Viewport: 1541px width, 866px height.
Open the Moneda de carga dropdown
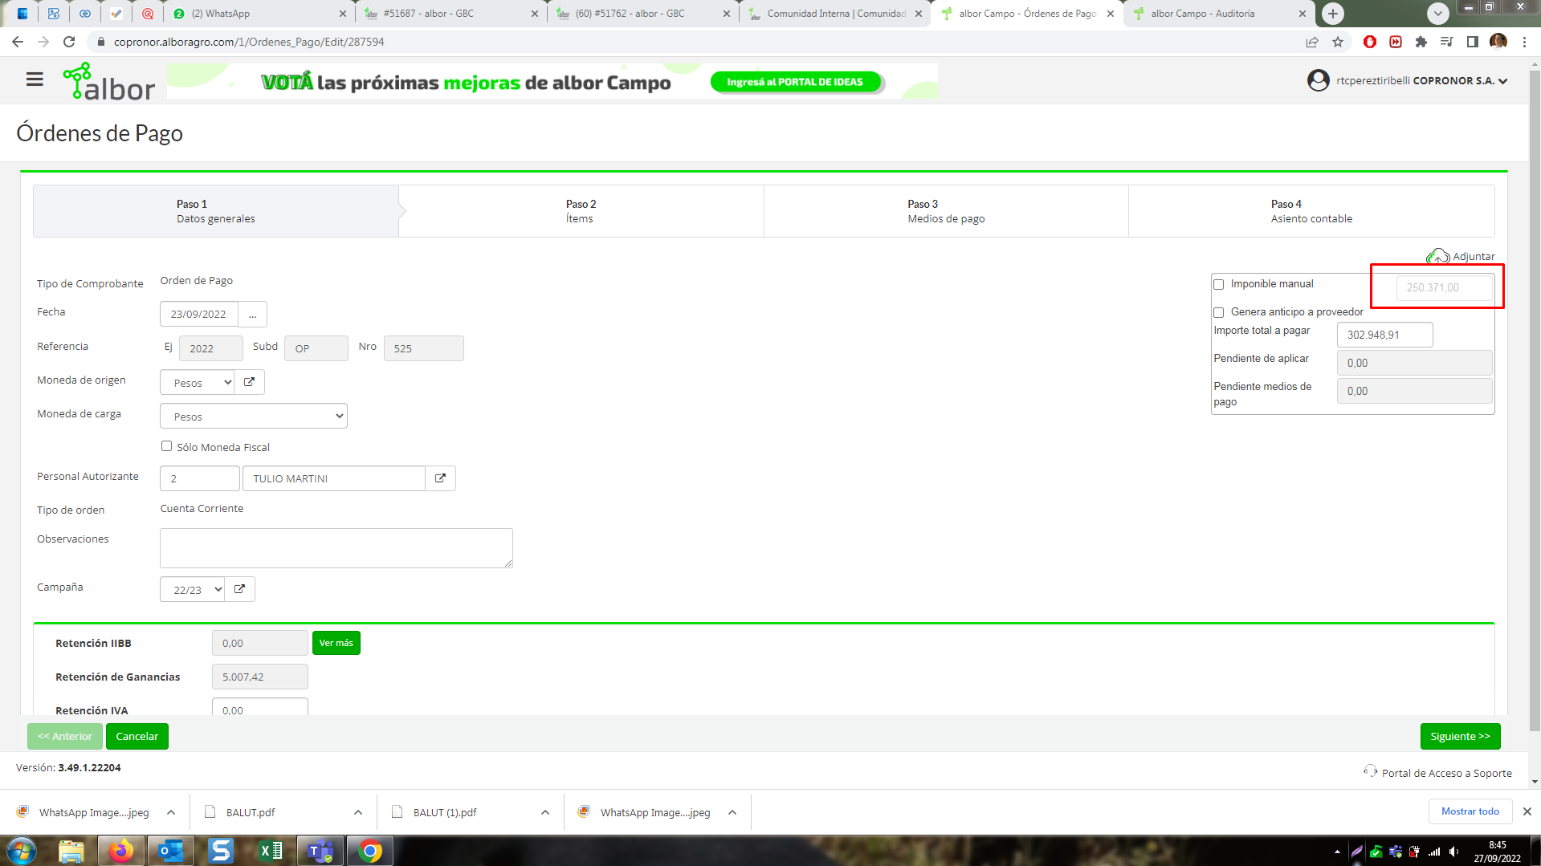254,416
